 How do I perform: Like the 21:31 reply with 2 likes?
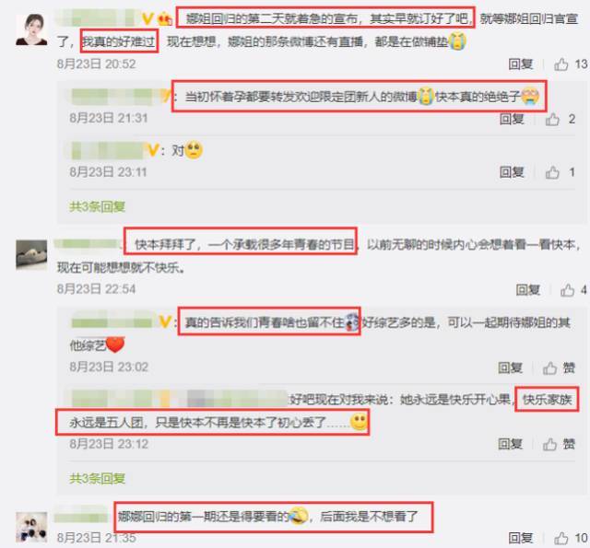tap(552, 120)
